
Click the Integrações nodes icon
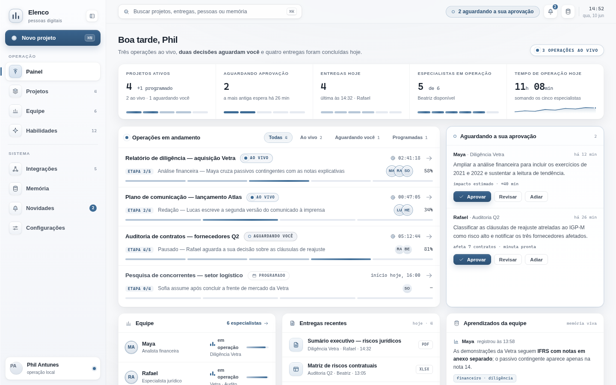pos(15,169)
